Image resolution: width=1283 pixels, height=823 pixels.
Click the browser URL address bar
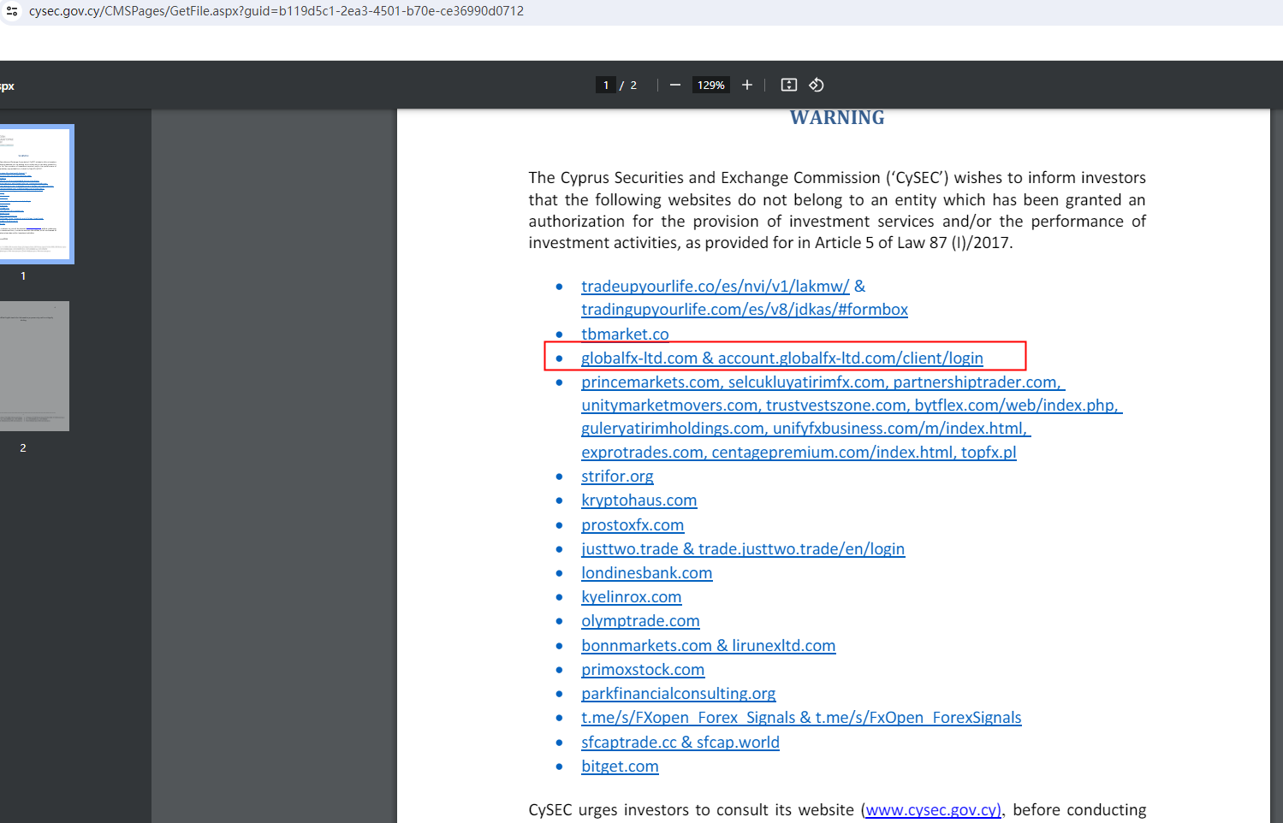tap(276, 11)
